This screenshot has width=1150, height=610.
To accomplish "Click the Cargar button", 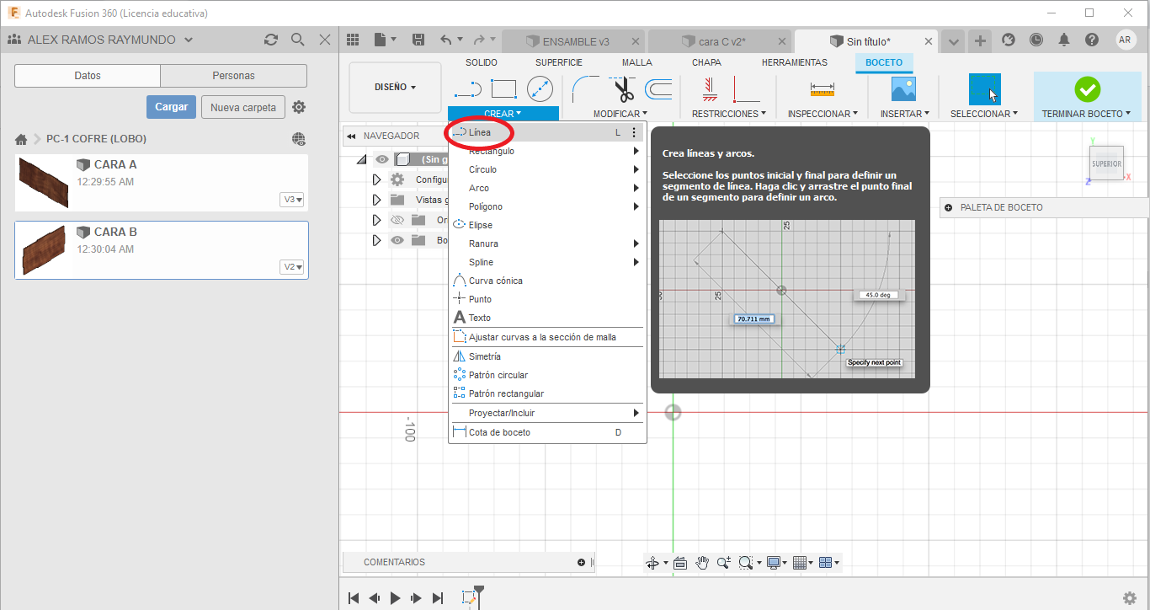I will point(171,107).
